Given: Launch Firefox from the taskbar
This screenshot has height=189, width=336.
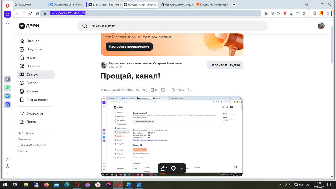Looking at the screenshot, I should pyautogui.click(x=46, y=185).
